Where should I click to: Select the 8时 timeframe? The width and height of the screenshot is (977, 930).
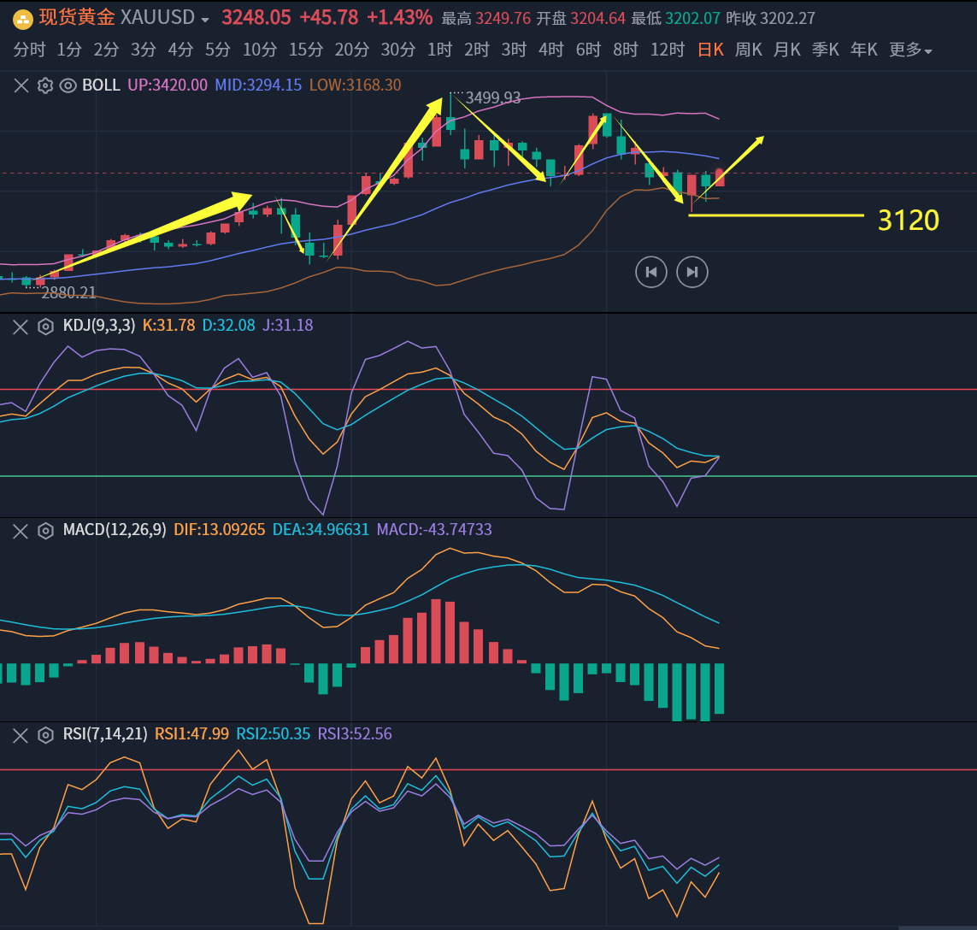[626, 50]
